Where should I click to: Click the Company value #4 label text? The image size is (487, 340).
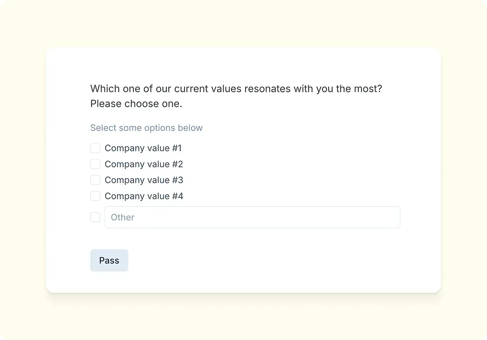tap(144, 196)
